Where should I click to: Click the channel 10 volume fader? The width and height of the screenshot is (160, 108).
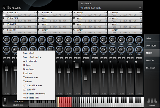pos(86,78)
